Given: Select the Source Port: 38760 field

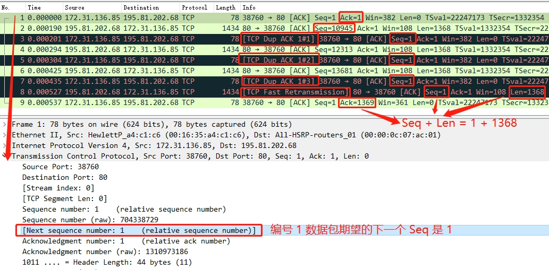Looking at the screenshot, I should [x=61, y=167].
